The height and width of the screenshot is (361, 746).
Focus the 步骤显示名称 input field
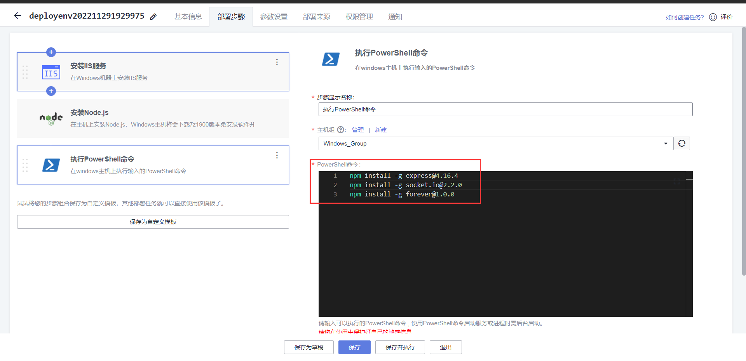[505, 109]
